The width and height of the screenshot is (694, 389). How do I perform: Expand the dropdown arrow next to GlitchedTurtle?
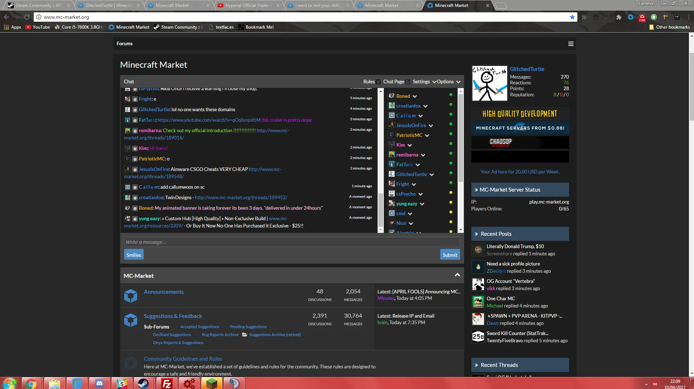pyautogui.click(x=432, y=175)
